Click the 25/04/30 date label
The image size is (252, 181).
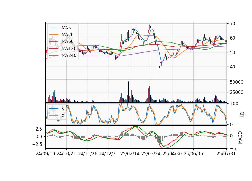pos(172,154)
